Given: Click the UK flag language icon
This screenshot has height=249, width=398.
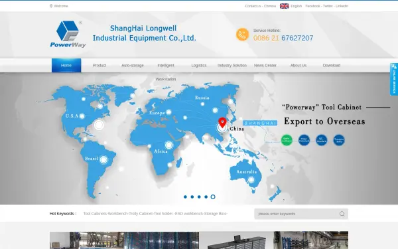Looking at the screenshot, I should tap(285, 6).
